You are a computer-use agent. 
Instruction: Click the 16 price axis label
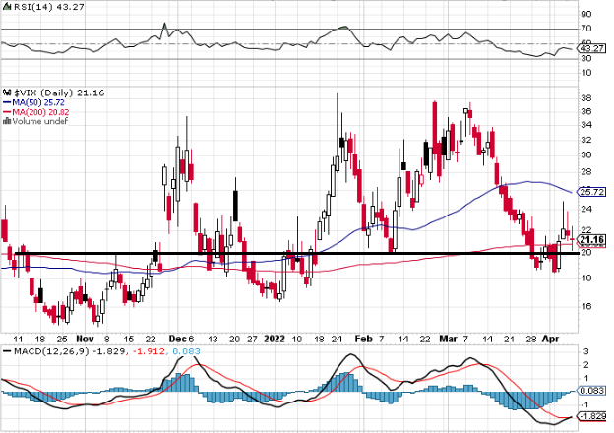[586, 306]
